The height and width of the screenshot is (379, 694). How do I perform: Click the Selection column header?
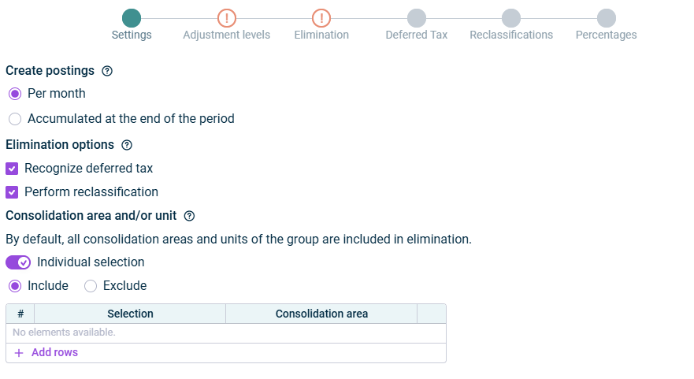point(130,314)
